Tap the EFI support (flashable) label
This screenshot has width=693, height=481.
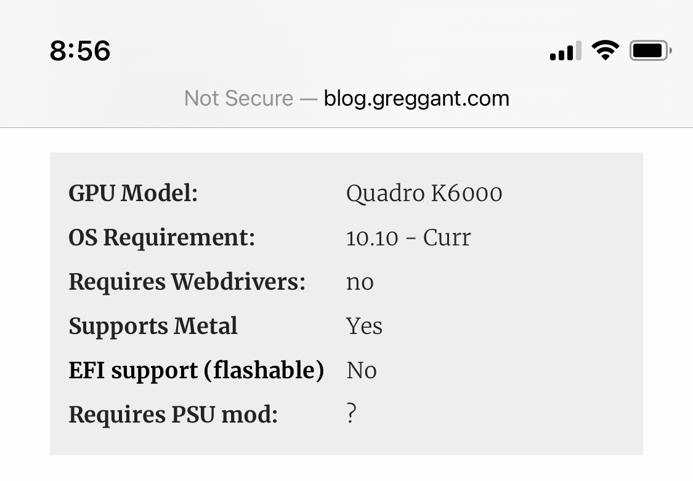197,371
